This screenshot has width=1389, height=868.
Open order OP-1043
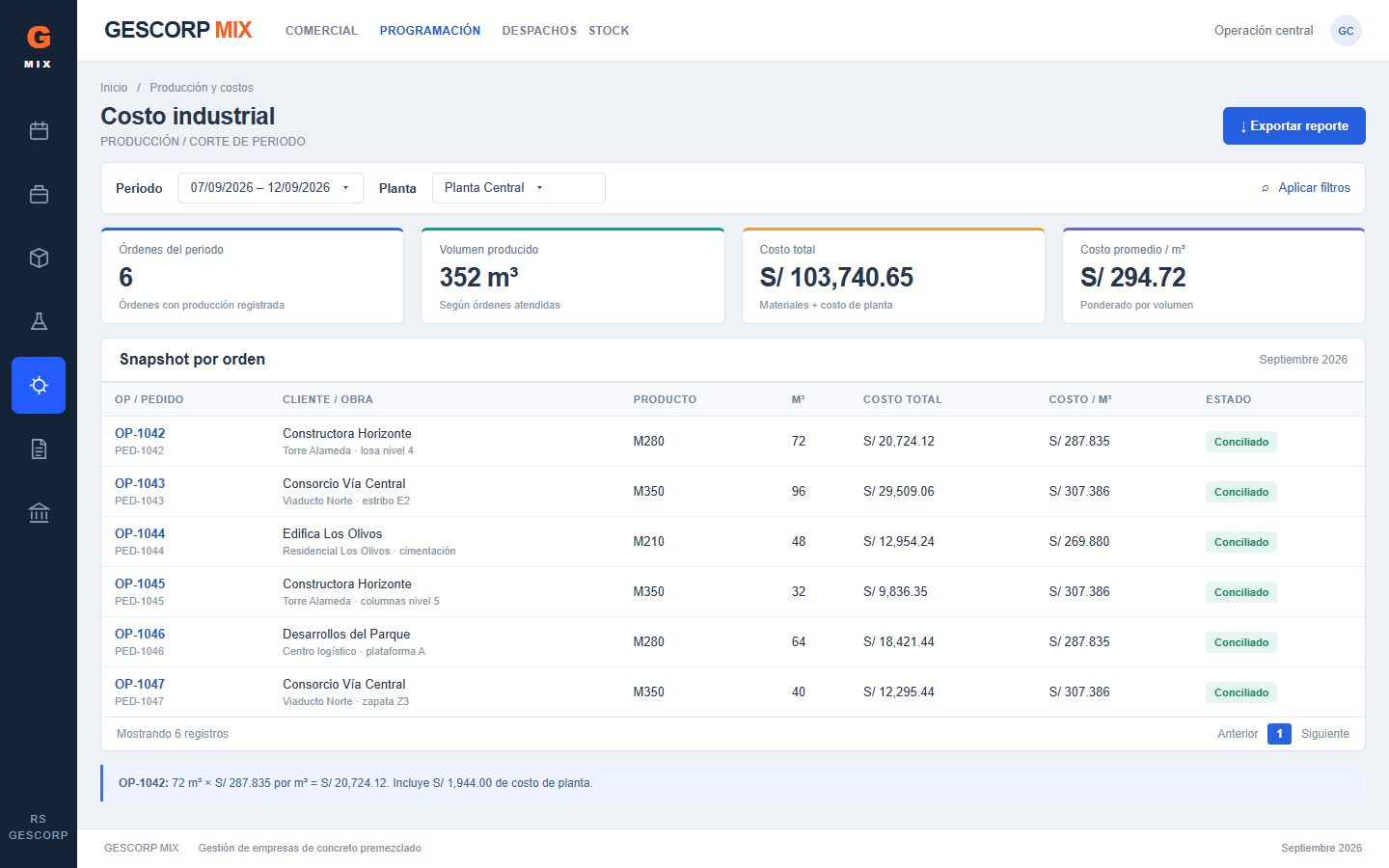140,483
